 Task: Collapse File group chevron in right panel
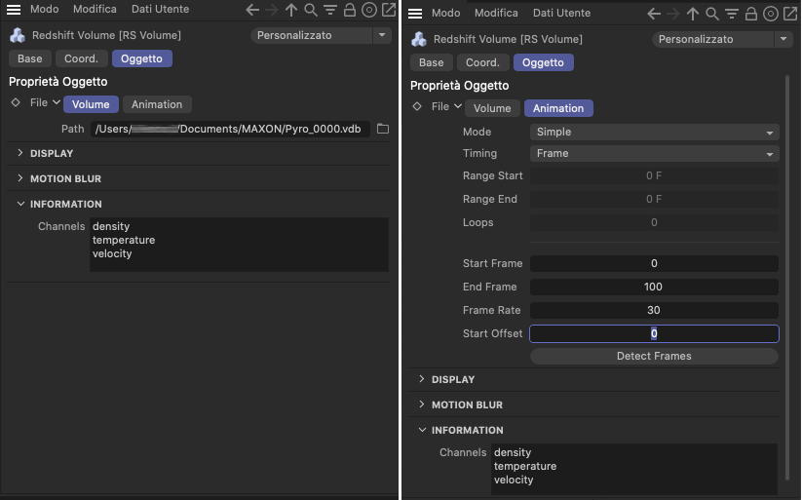(458, 106)
